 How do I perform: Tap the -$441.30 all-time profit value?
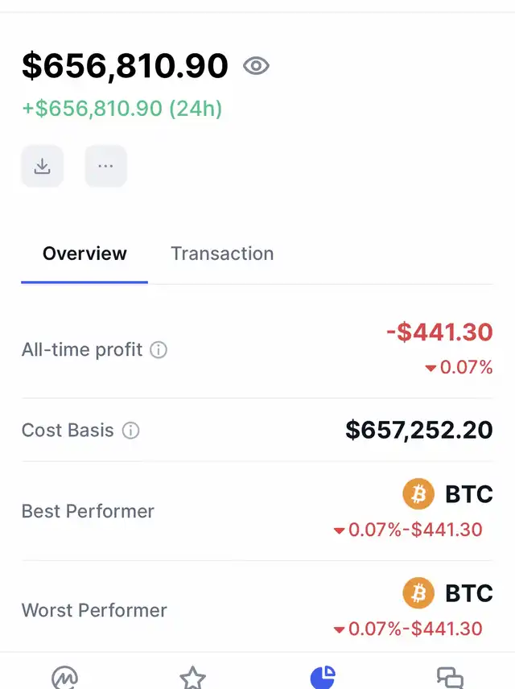pos(439,332)
